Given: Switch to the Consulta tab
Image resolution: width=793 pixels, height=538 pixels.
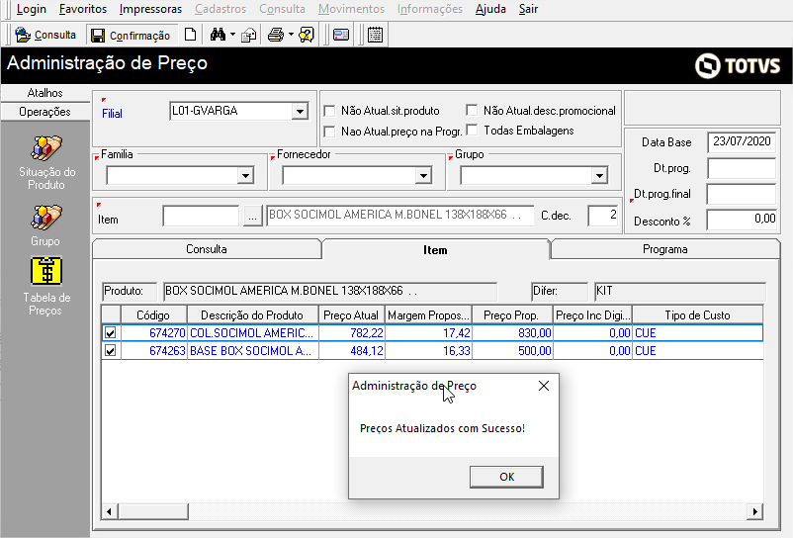Looking at the screenshot, I should [x=207, y=249].
